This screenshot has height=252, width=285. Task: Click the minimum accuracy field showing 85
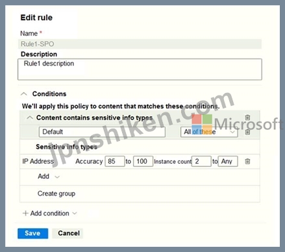[115, 161]
